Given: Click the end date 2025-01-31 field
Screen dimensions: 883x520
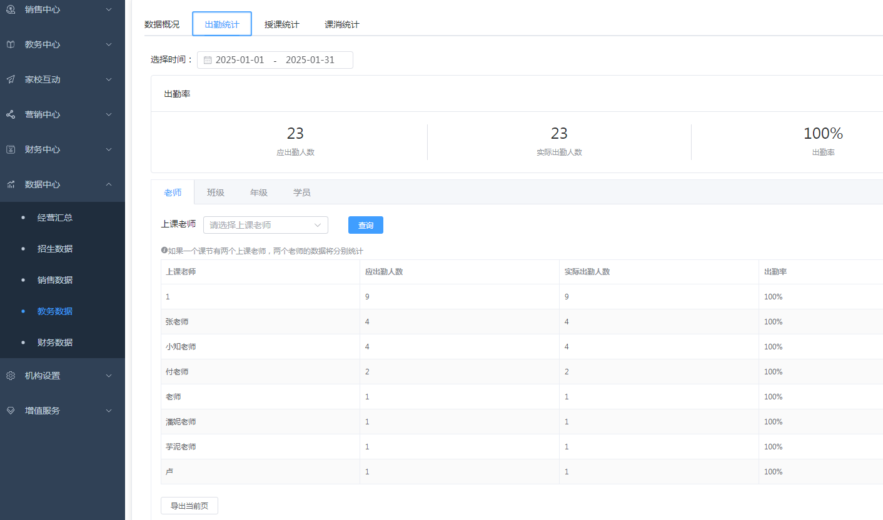Looking at the screenshot, I should 310,60.
